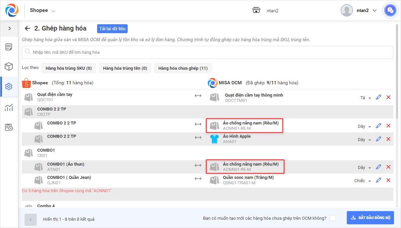Filter by Hàng hóa trùng SKU (0)

tap(69, 68)
